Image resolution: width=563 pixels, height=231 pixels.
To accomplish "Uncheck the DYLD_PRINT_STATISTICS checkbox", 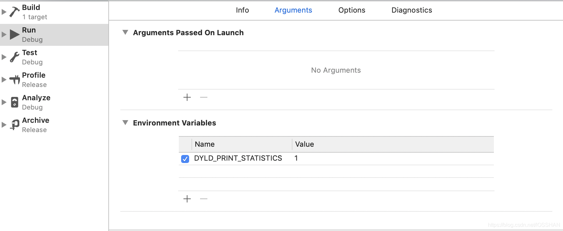I will [185, 159].
